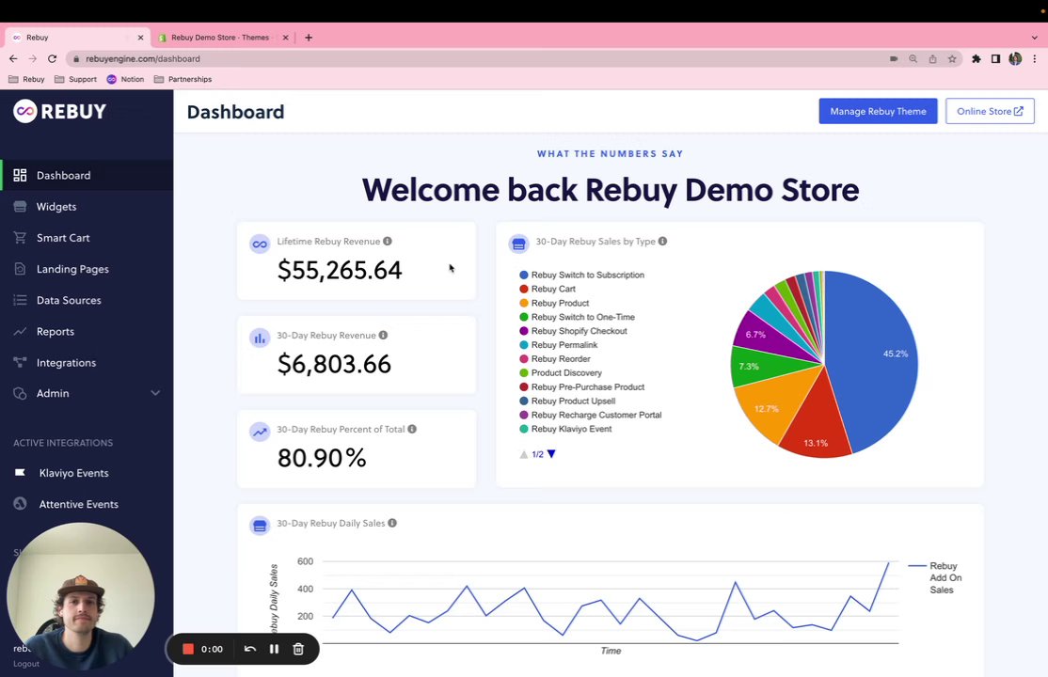Click the Integrations icon
Screen dimensions: 1048x677
(x=20, y=362)
